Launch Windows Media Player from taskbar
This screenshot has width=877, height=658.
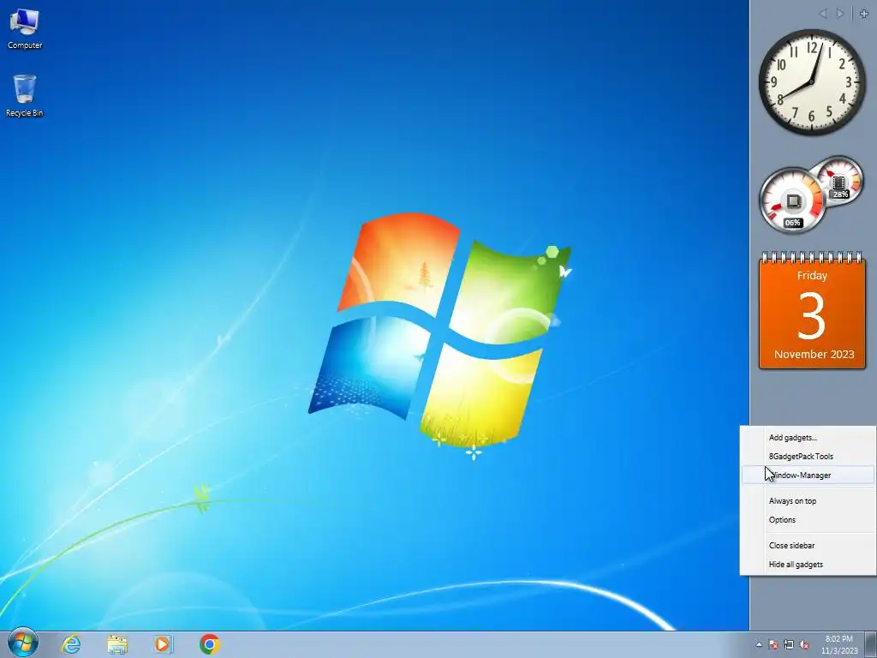click(x=164, y=644)
